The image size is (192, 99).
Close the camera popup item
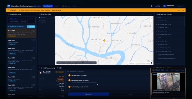[x=183, y=93]
